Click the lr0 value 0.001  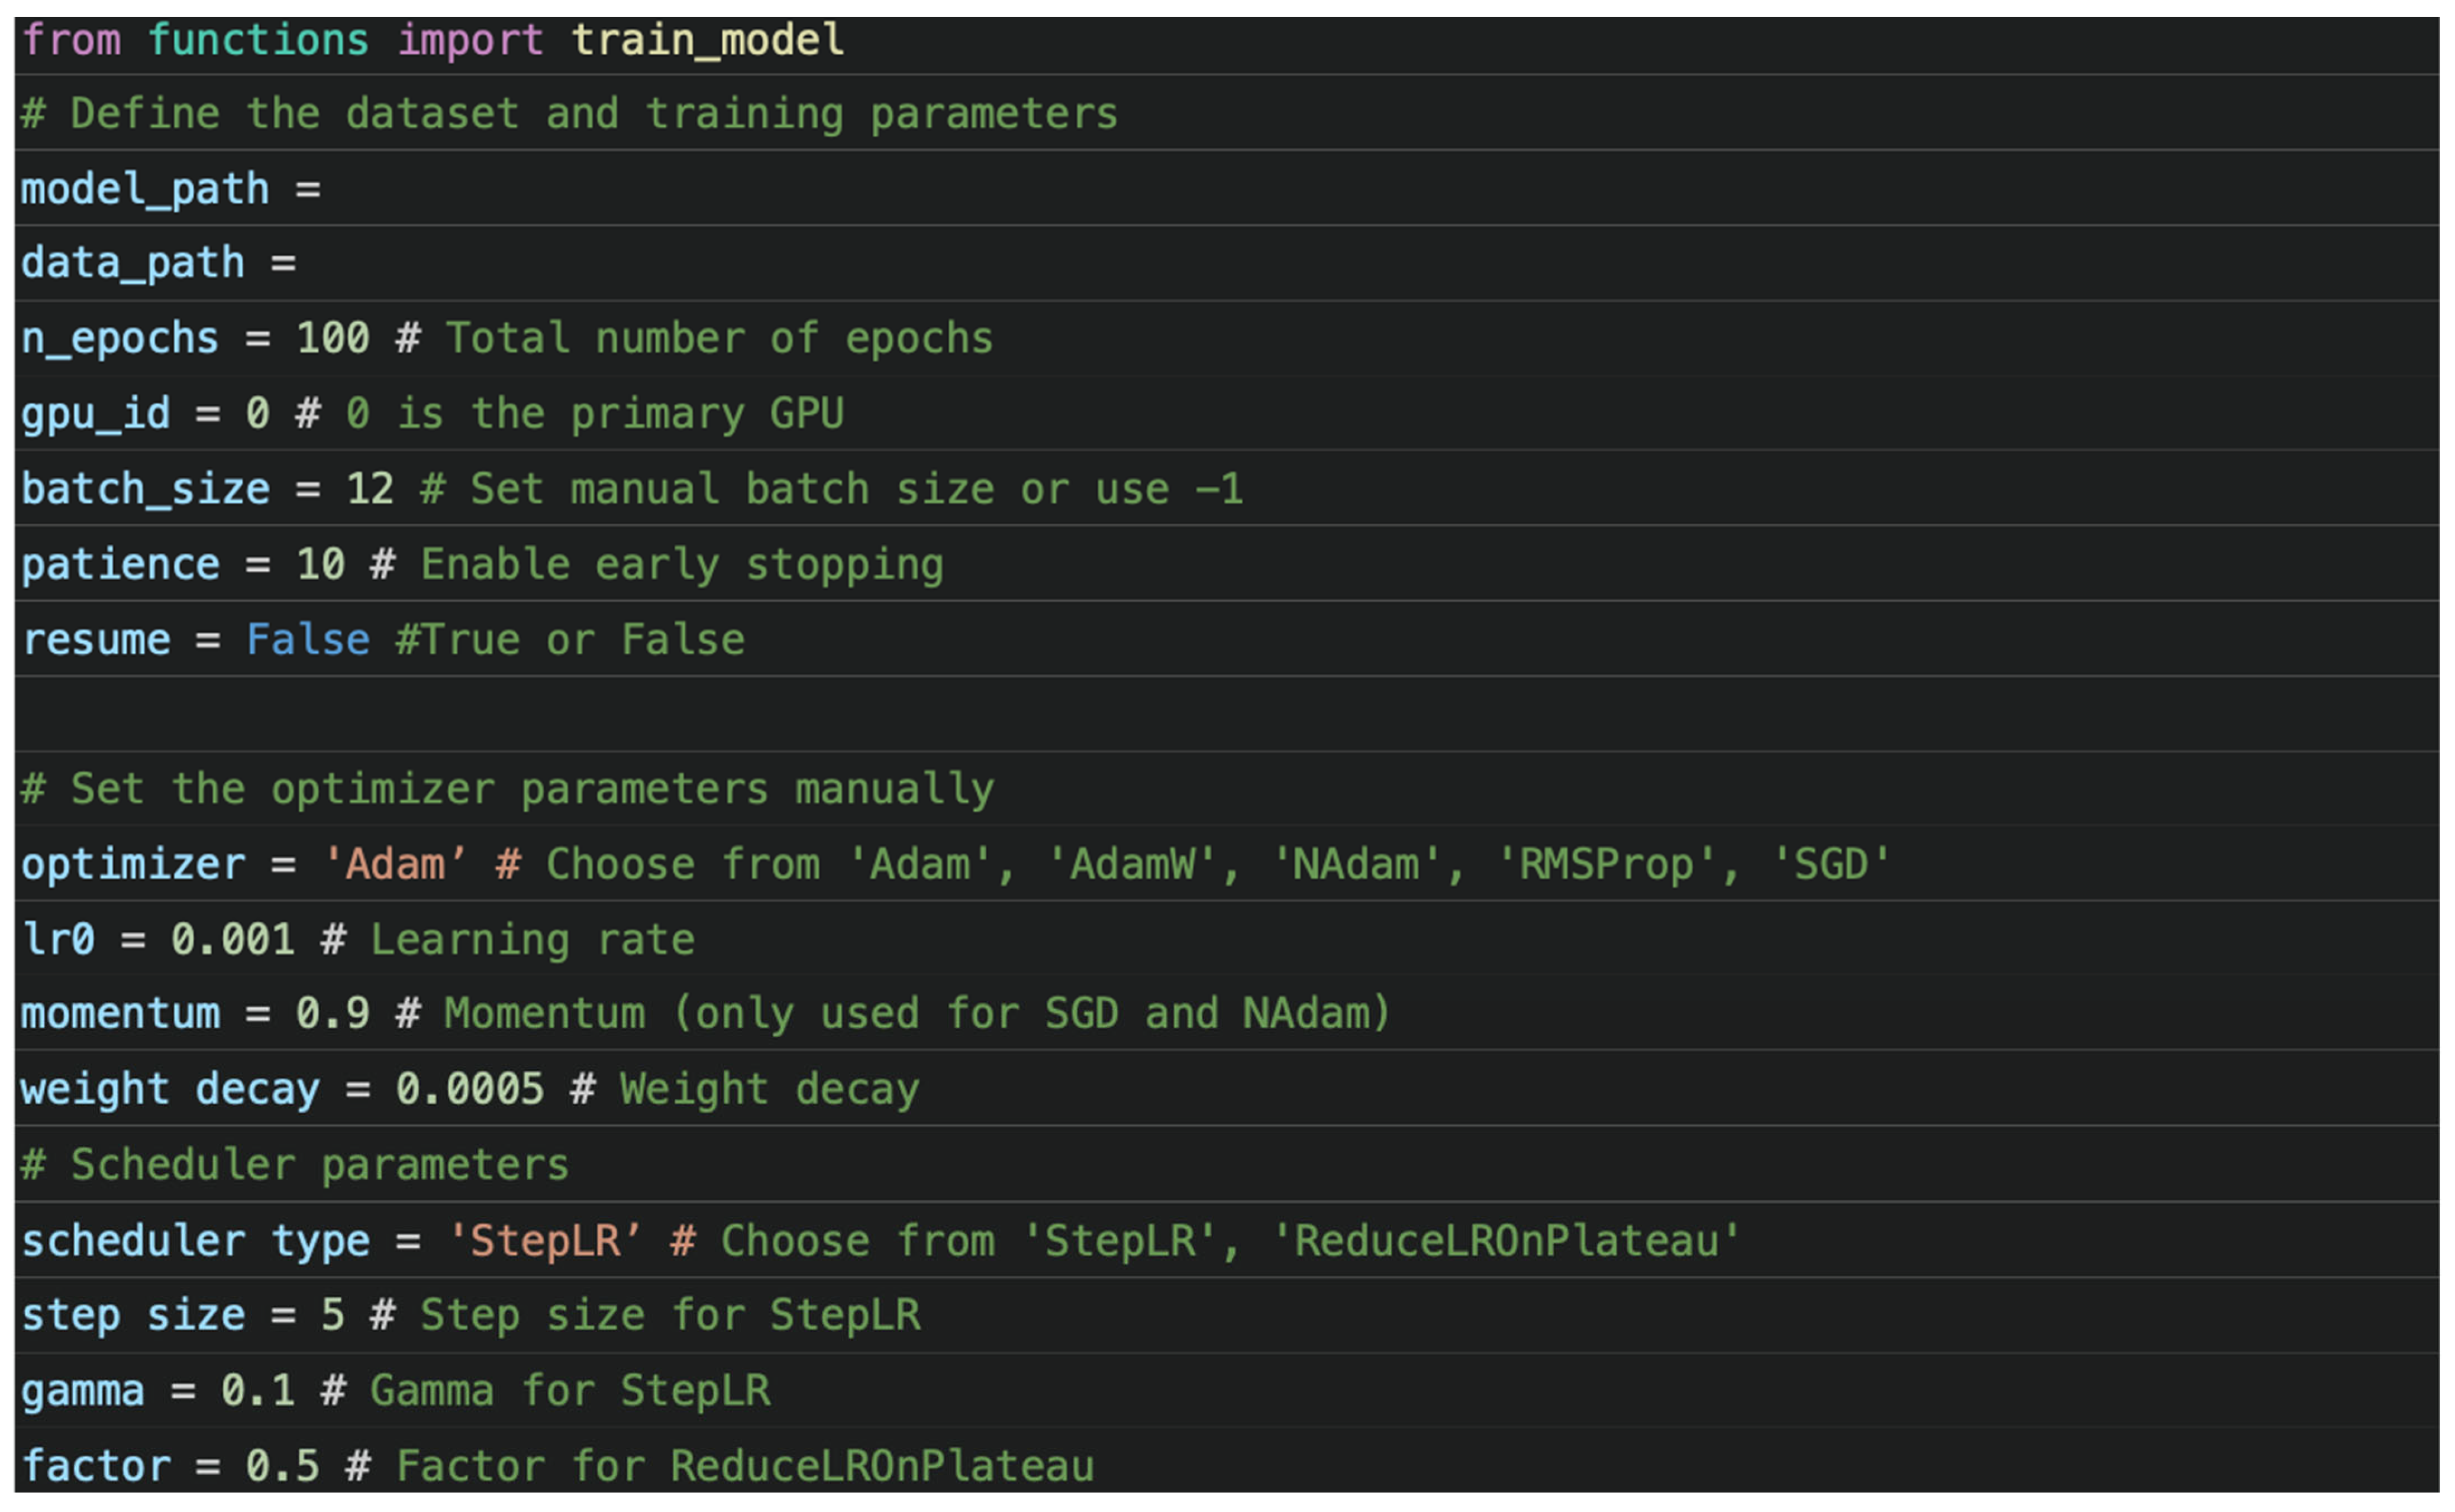pos(232,940)
